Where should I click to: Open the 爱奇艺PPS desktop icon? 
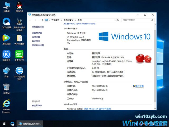[x=19, y=56]
